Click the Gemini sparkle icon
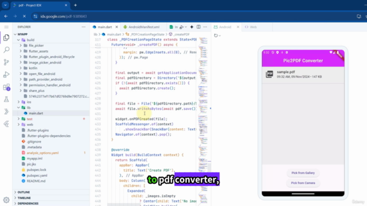The image size is (367, 206). [x=192, y=27]
